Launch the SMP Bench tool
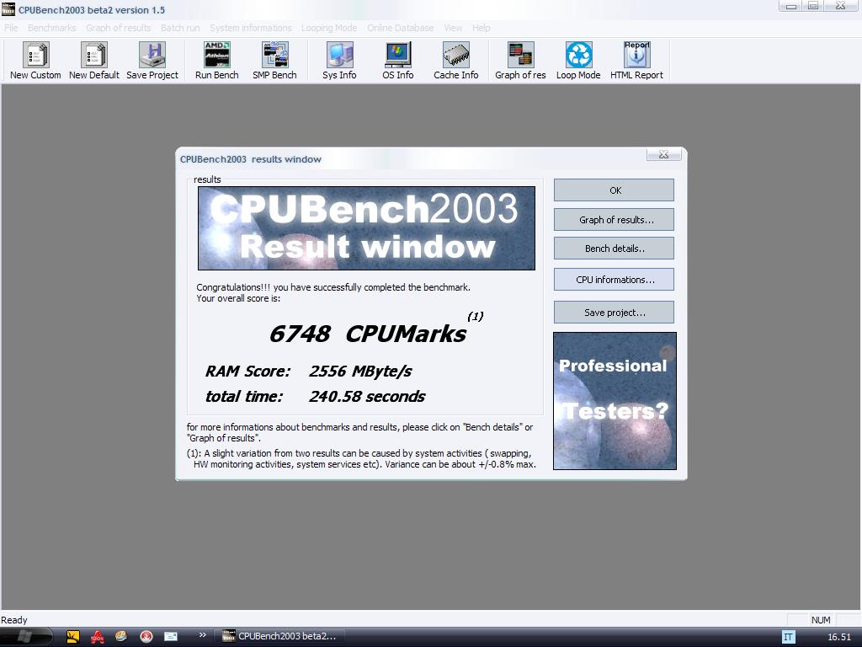This screenshot has width=862, height=647. [275, 61]
